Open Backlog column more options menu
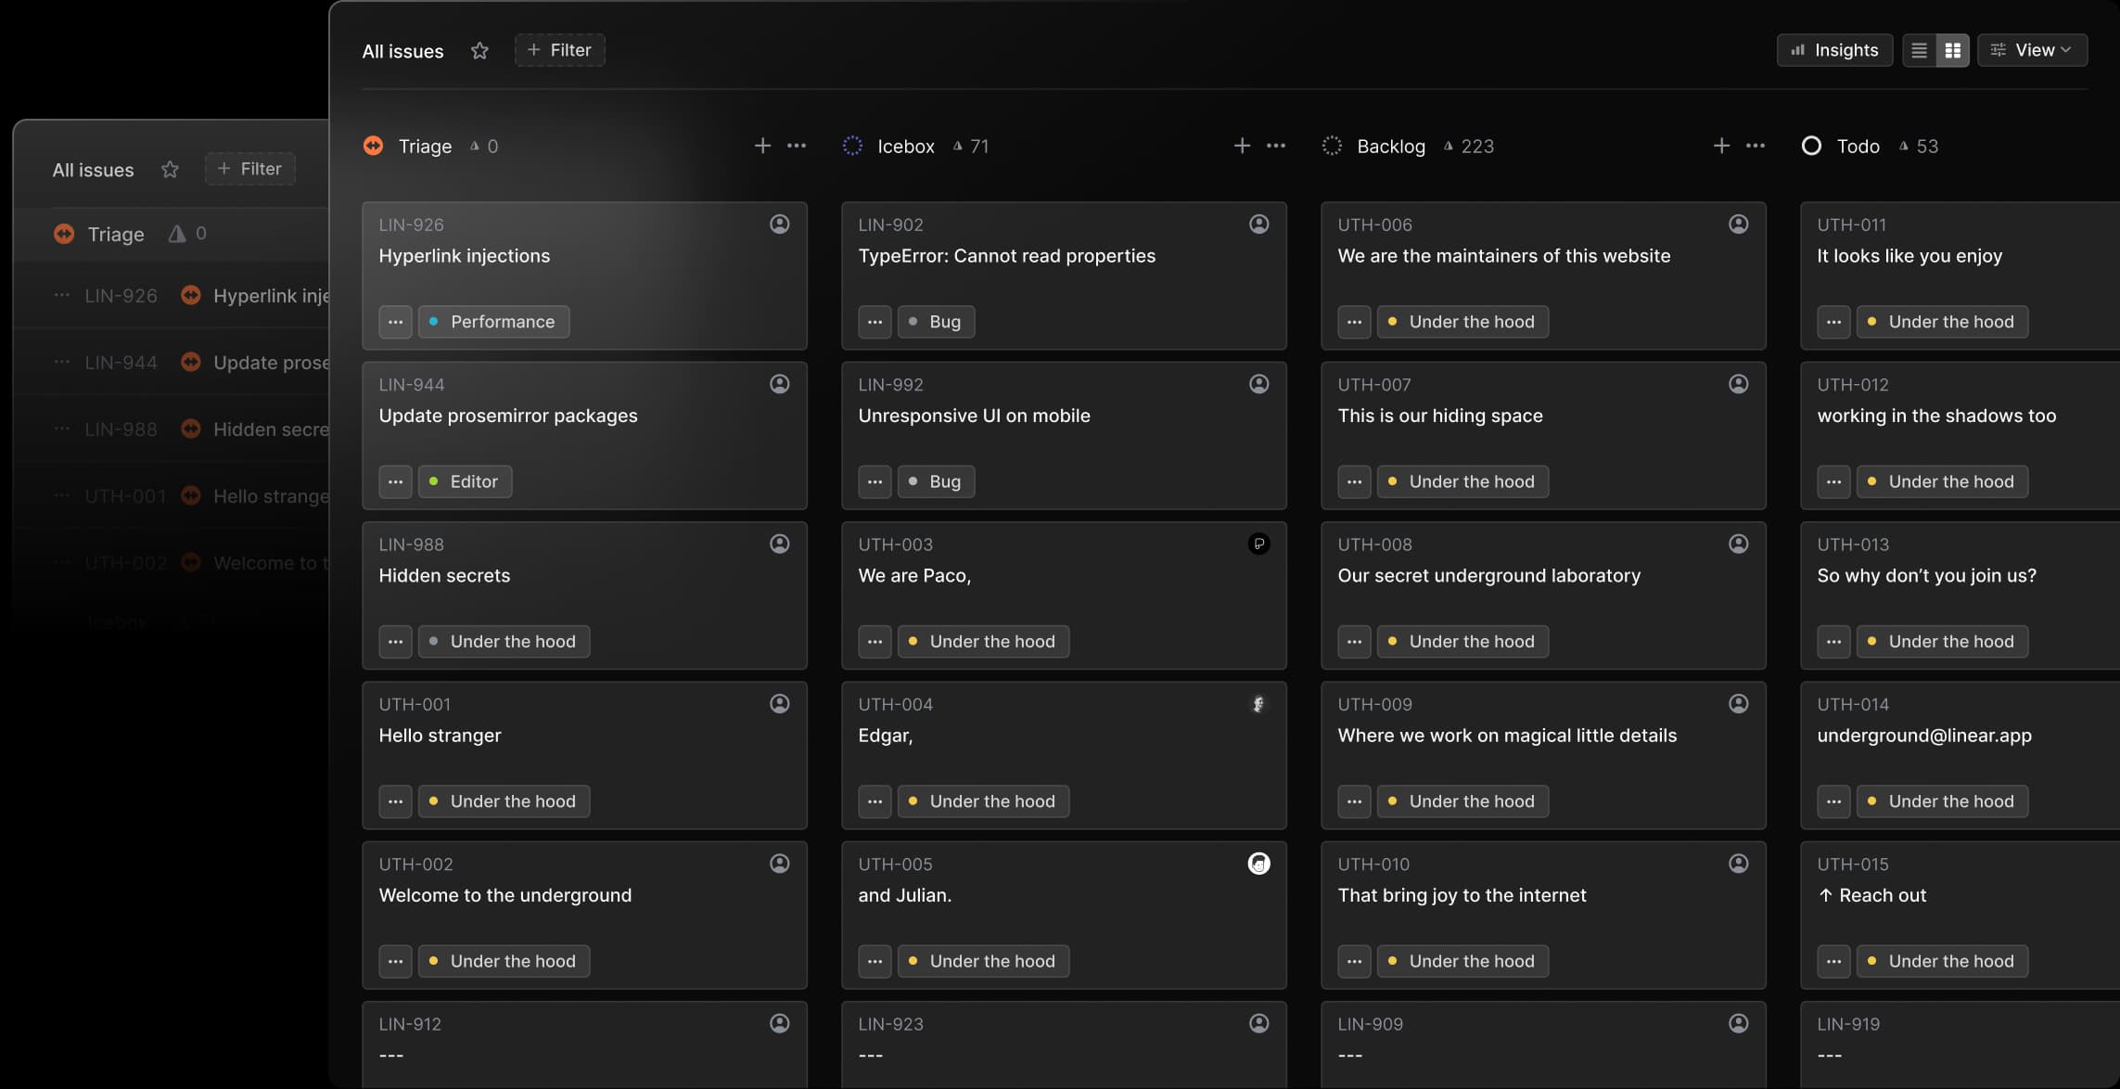This screenshot has height=1089, width=2120. pos(1756,147)
